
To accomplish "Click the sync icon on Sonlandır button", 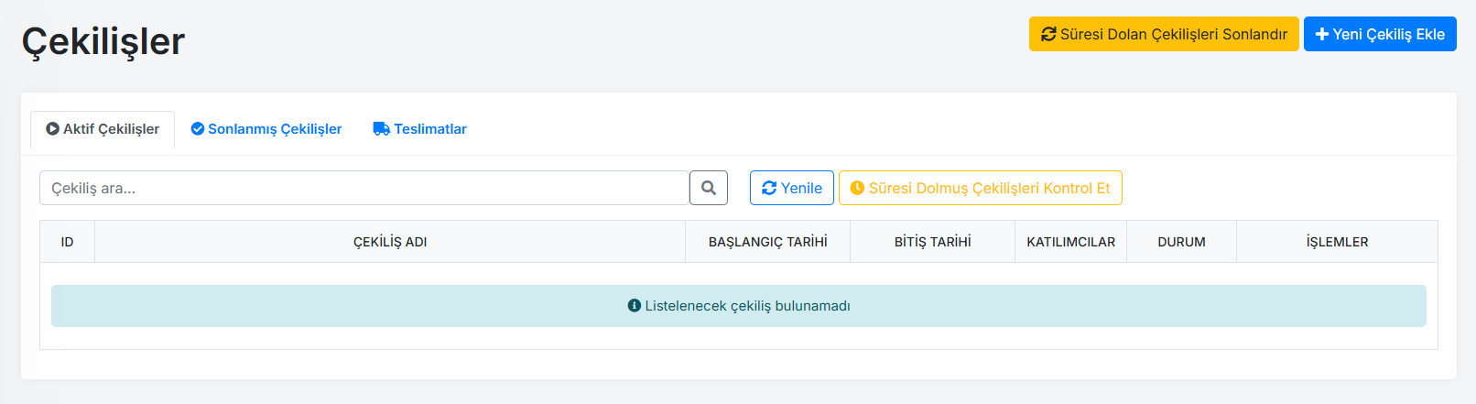I will click(1048, 34).
